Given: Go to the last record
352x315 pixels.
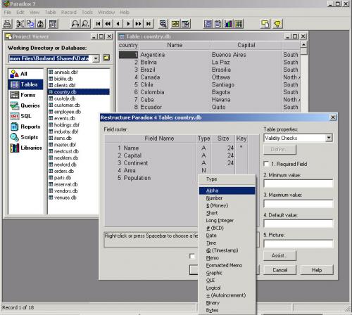Looking at the screenshot, I should coord(149,24).
